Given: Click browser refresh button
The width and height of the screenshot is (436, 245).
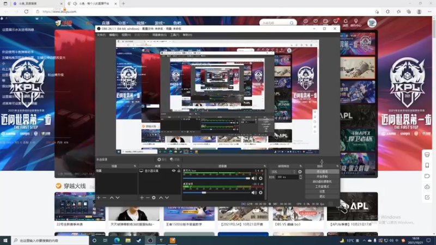Looking at the screenshot, I should [26, 11].
